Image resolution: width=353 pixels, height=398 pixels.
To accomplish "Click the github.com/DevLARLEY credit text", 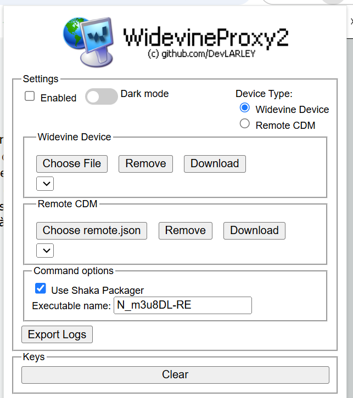I will pos(202,54).
